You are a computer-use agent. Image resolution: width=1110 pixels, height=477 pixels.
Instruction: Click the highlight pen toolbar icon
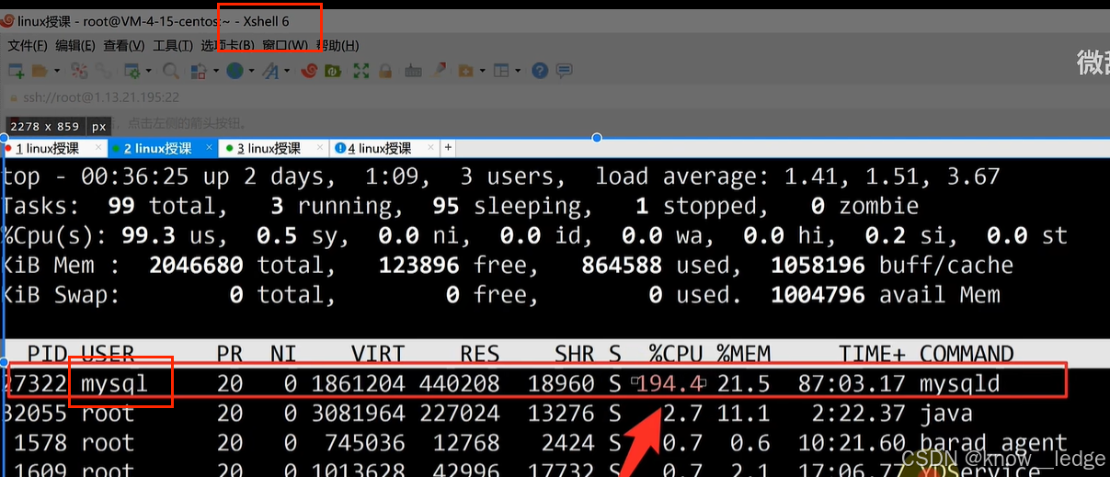(440, 71)
